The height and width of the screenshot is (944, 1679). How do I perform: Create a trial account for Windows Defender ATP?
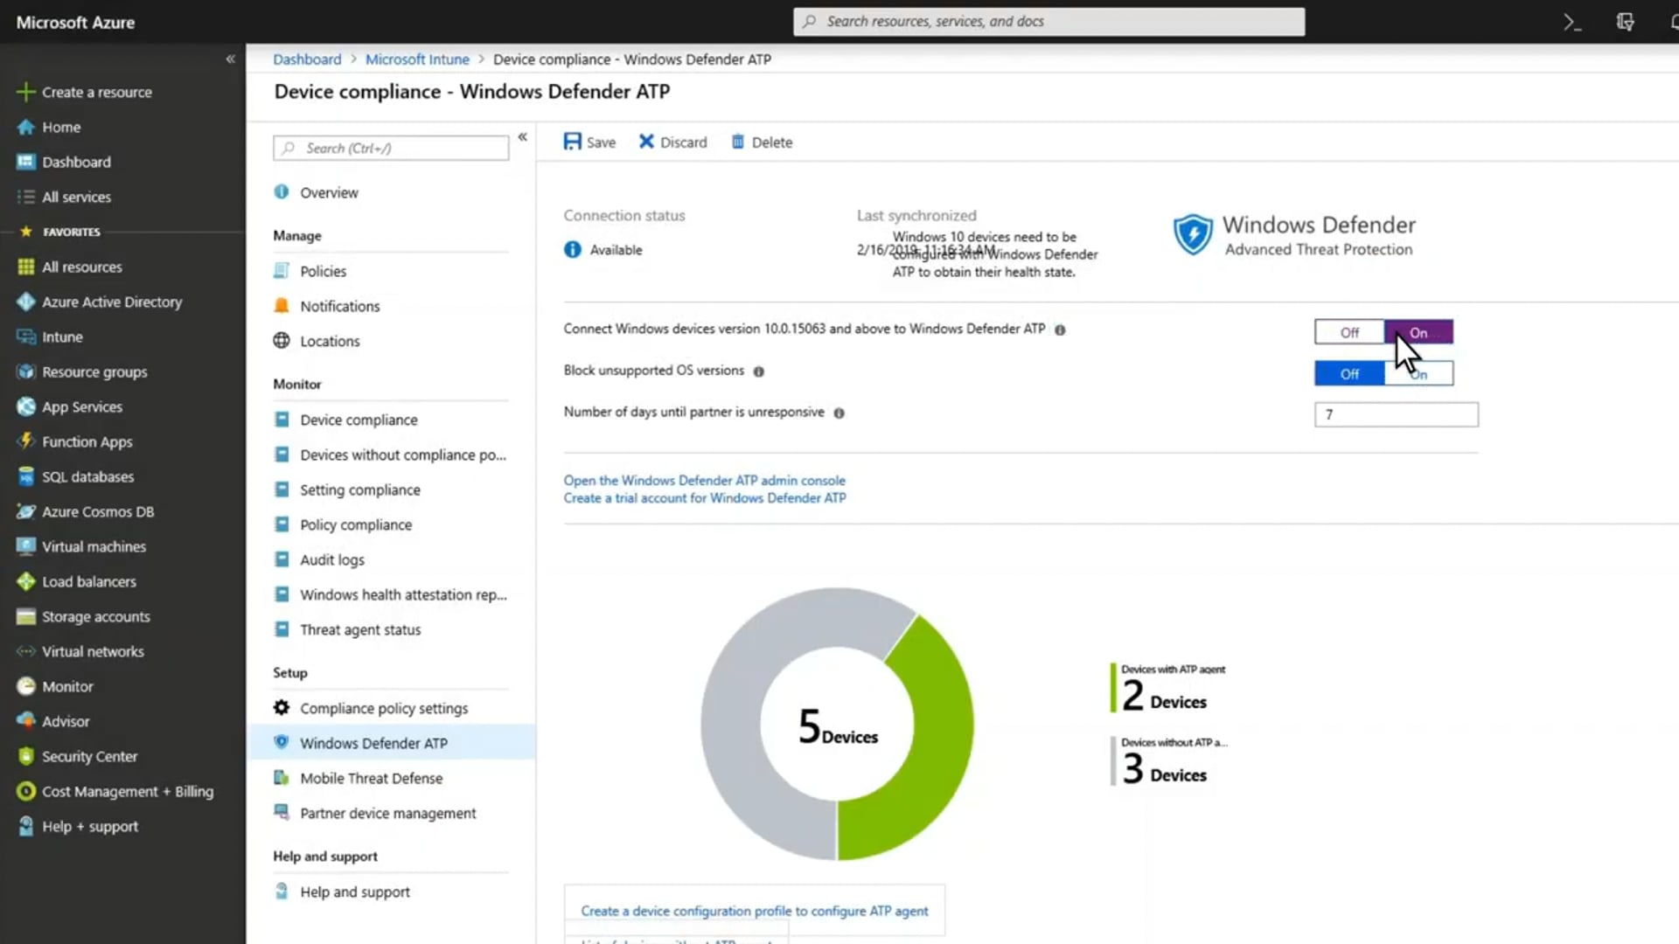pyautogui.click(x=705, y=498)
